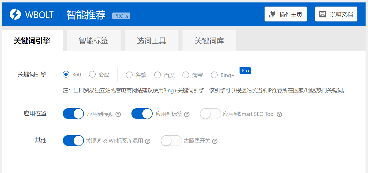The height and width of the screenshot is (173, 368).
Task: Click the plug icon on 插件主页 button
Action: pyautogui.click(x=272, y=14)
